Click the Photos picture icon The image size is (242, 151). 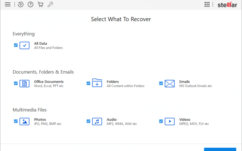point(25,121)
